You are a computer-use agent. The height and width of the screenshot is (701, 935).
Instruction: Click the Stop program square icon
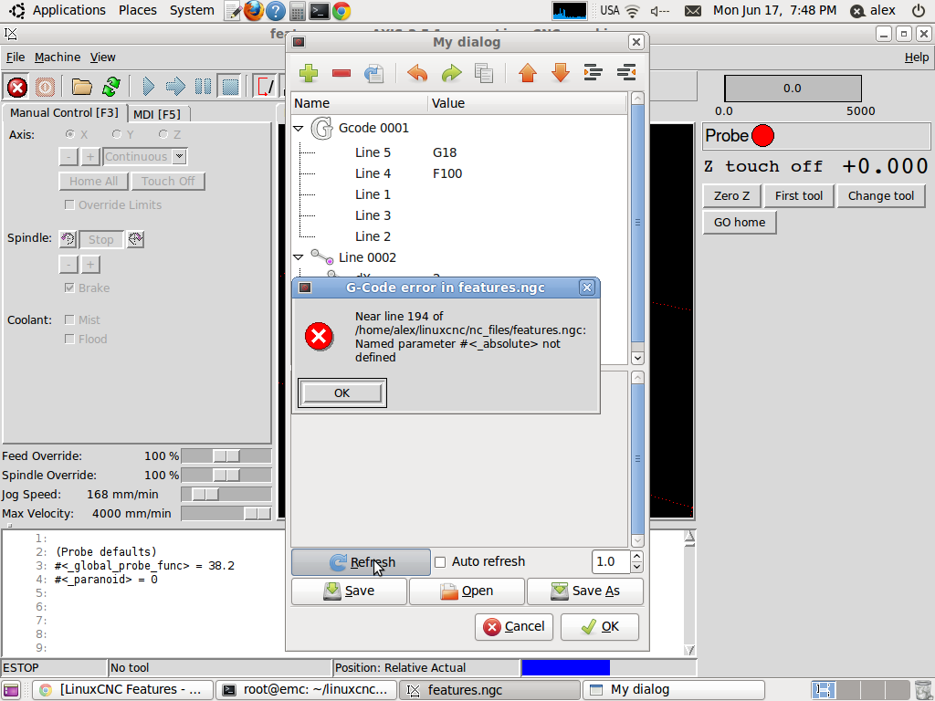(x=230, y=87)
